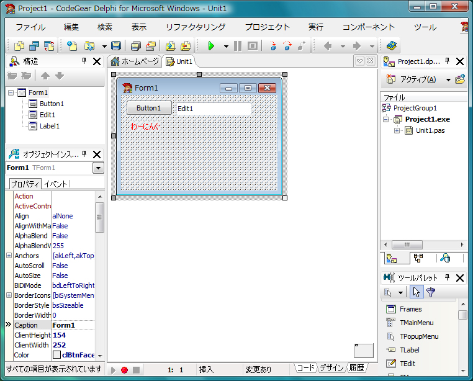Open the Run button dropdown arrow
The width and height of the screenshot is (473, 381).
coord(226,47)
